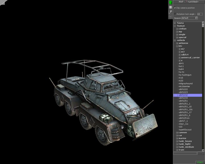Choose type93scout from the list
The height and width of the screenshot is (164, 205).
coord(185,130)
